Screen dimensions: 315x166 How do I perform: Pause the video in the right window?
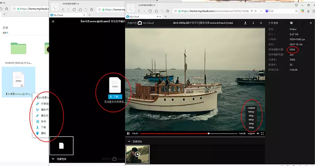coord(128,133)
